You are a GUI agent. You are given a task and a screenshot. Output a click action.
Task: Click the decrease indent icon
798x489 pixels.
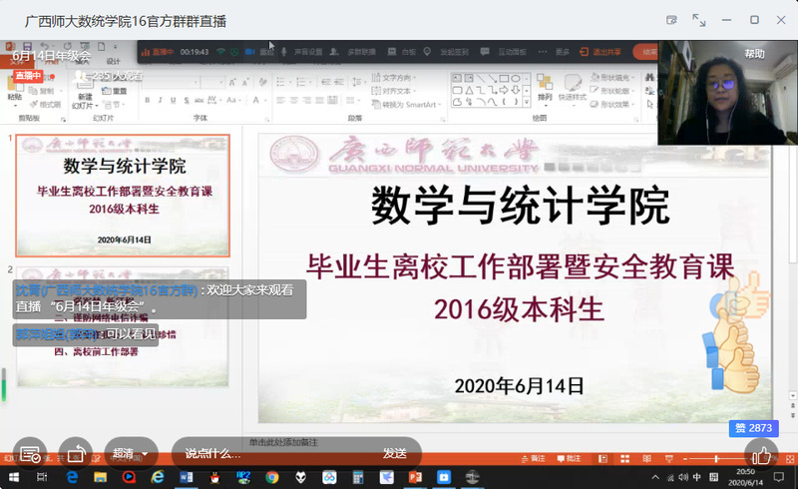pyautogui.click(x=326, y=82)
